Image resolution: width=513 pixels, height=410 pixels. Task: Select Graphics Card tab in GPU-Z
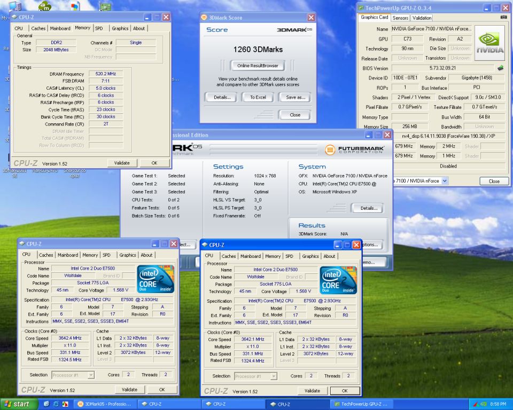click(374, 17)
